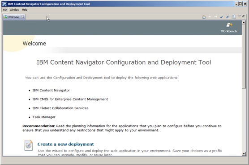Minimize the Welcome view panel
The image size is (249, 165).
point(239,16)
